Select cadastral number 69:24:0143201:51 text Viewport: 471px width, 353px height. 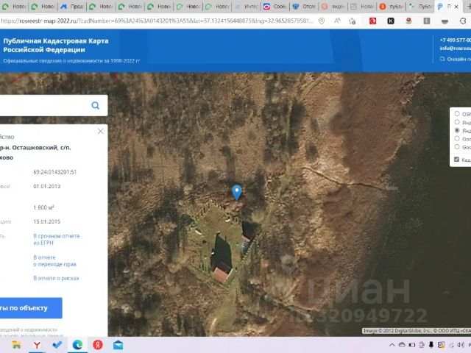coord(55,172)
